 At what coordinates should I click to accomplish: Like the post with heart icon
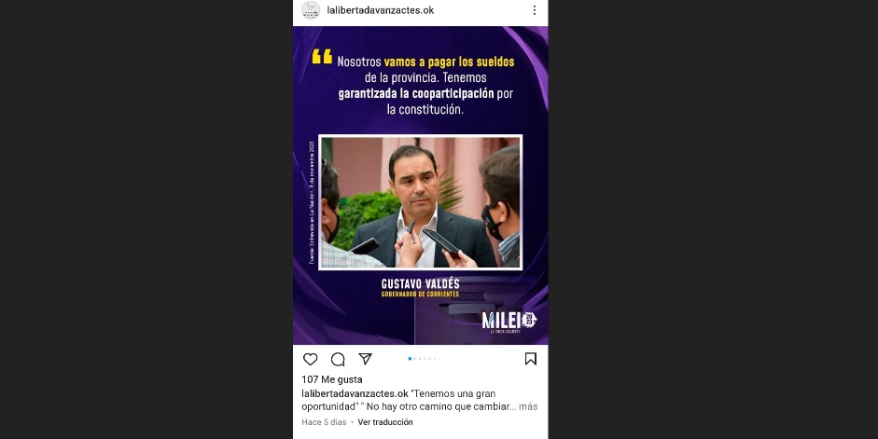pyautogui.click(x=310, y=359)
